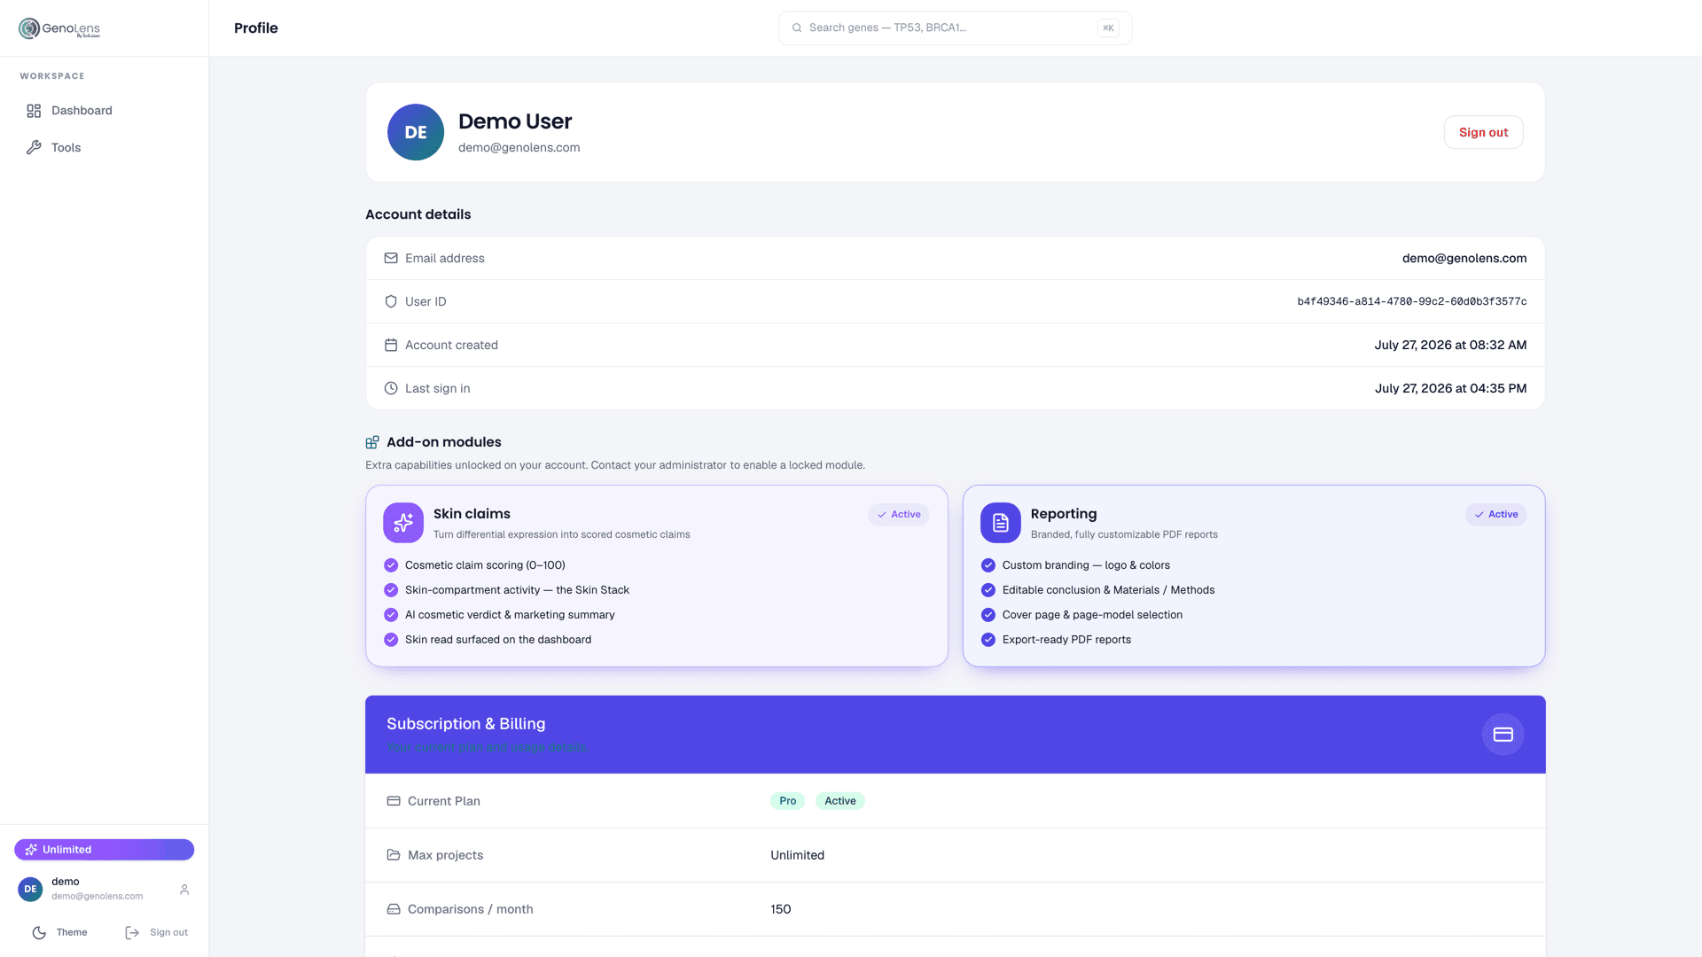Viewport: 1702px width, 957px height.
Task: Click the Account created calendar icon
Action: [391, 345]
